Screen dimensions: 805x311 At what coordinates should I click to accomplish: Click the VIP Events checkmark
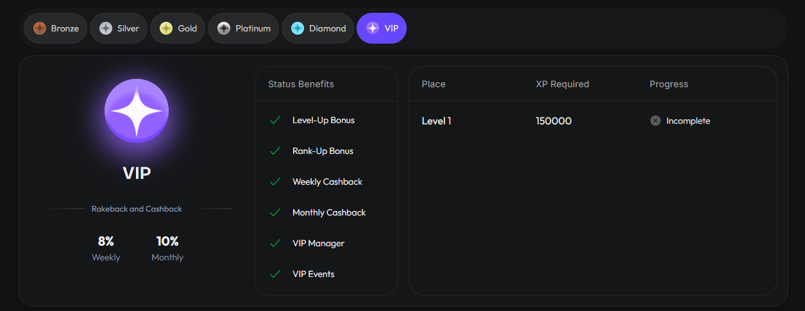(275, 274)
